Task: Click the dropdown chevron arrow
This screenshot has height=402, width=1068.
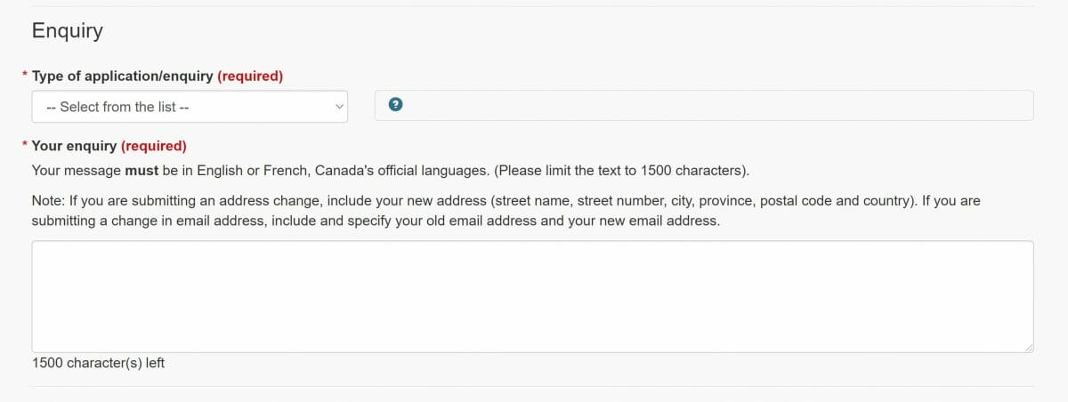Action: point(338,107)
